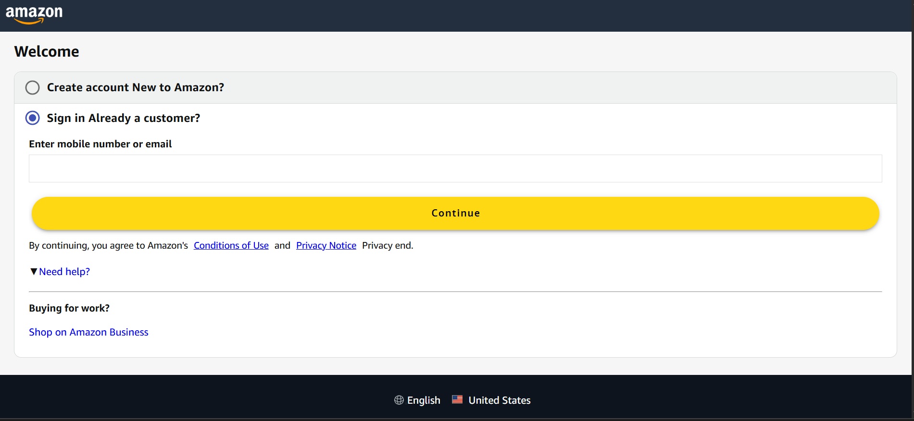Click the 'Need help?' link text
Viewport: 914px width, 421px height.
64,272
